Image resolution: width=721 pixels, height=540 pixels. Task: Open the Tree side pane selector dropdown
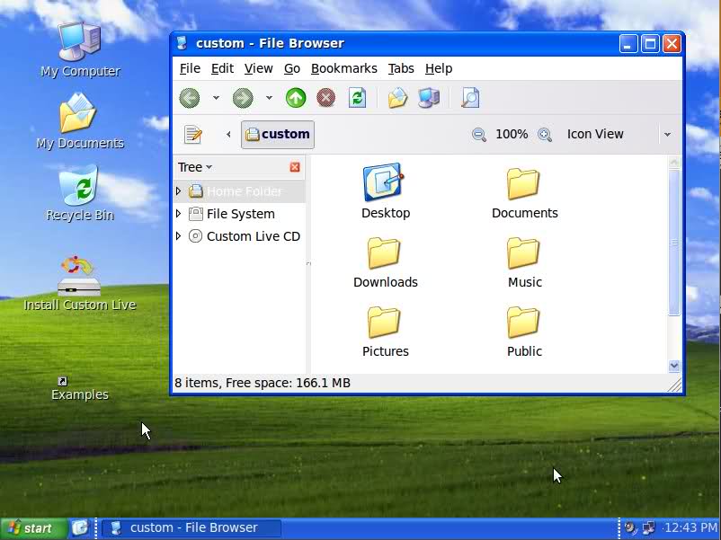195,167
